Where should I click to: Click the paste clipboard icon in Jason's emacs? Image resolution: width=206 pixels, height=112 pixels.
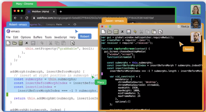(x=154, y=32)
